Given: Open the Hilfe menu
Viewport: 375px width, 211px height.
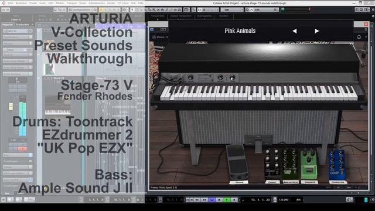Looking at the screenshot, I should click(x=141, y=3).
